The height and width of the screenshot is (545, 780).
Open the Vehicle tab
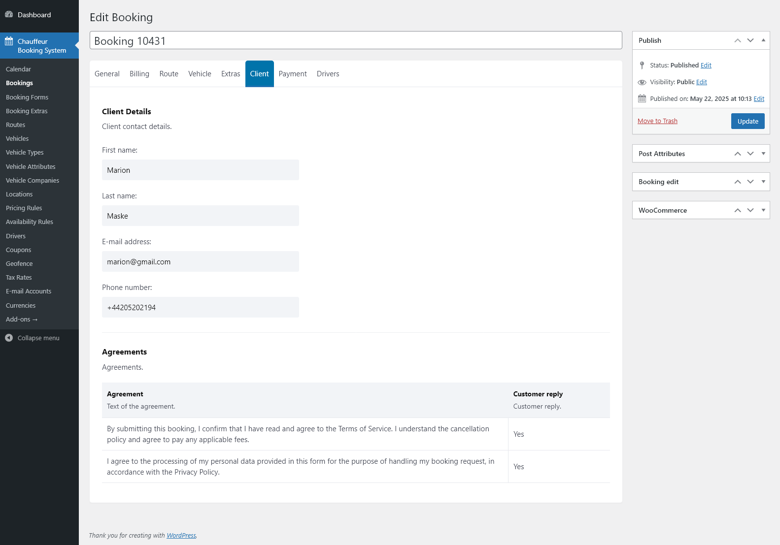tap(200, 74)
